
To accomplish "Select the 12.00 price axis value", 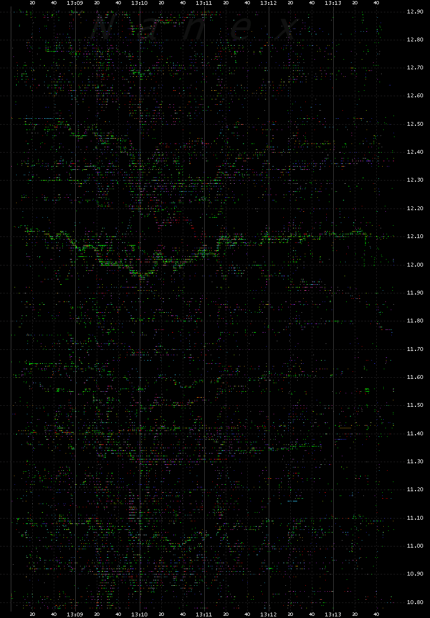I will (x=414, y=265).
